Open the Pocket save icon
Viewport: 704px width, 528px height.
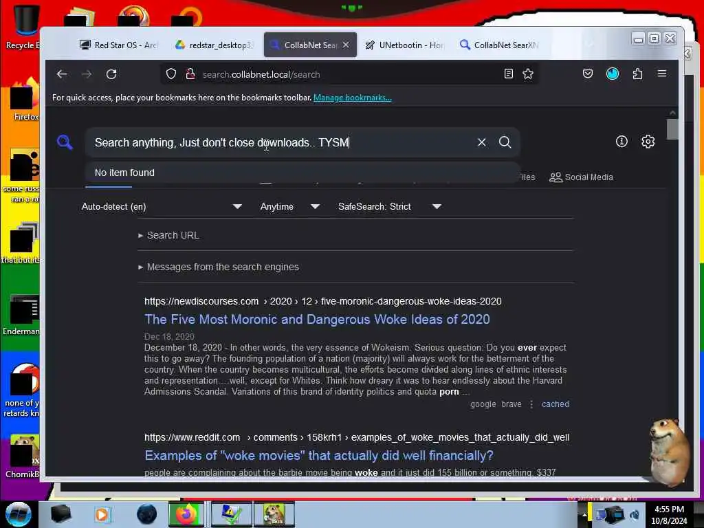coord(587,74)
